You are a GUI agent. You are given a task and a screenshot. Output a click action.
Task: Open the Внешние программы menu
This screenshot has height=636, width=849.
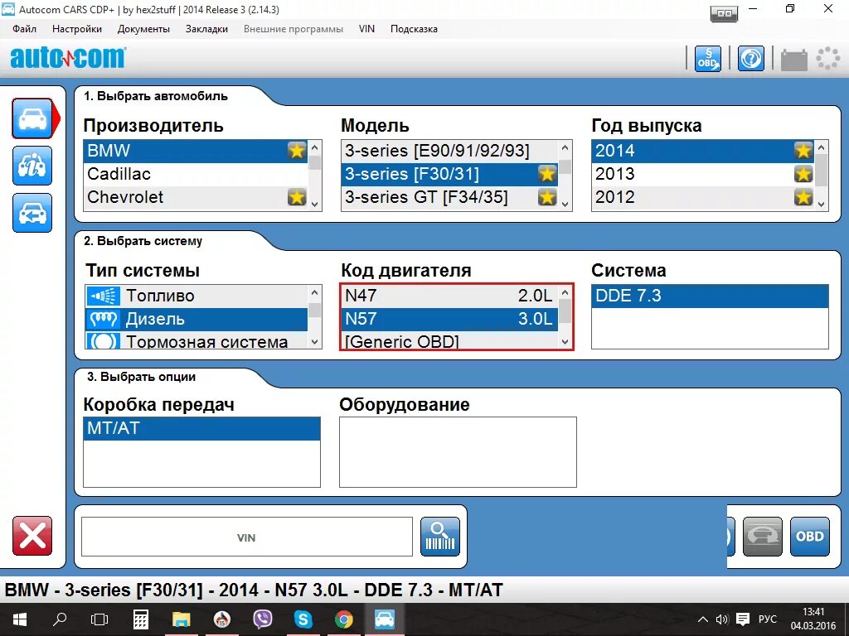pos(293,29)
